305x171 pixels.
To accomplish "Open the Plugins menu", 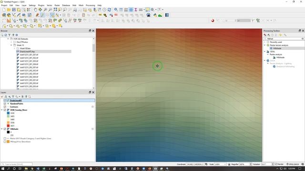I will tap(41, 5).
